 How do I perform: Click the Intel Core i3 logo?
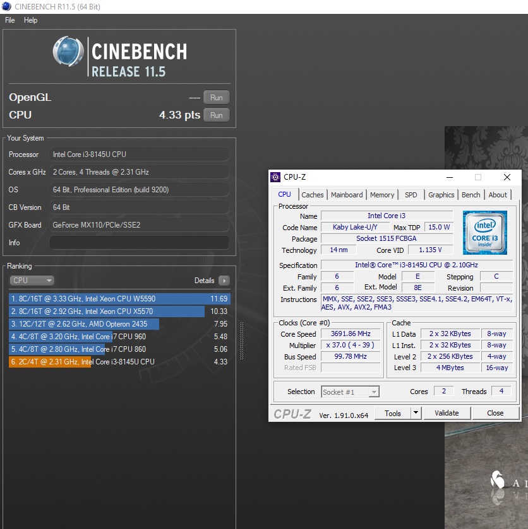(x=484, y=233)
